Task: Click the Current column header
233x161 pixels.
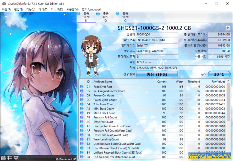Action: tap(159, 82)
